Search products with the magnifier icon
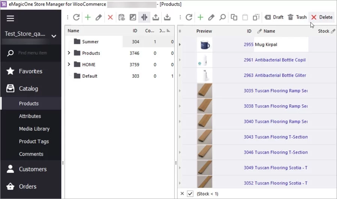The image size is (337, 199). pos(222,17)
